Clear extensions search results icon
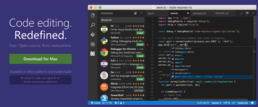The width and height of the screenshot is (258, 107). pyautogui.click(x=135, y=13)
